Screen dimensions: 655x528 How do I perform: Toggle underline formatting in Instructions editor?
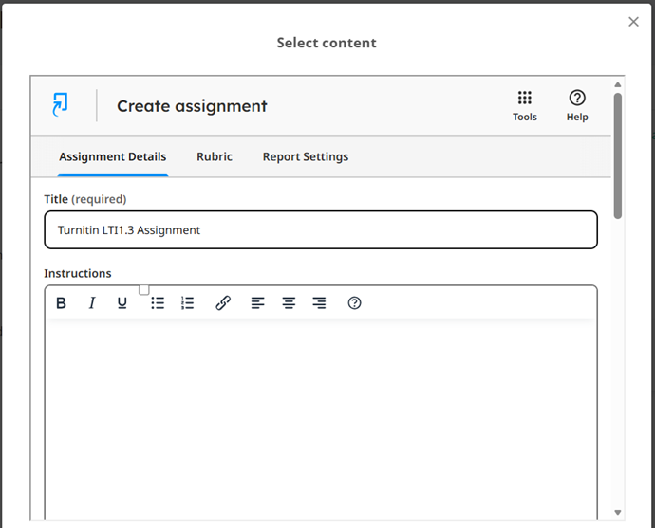122,303
